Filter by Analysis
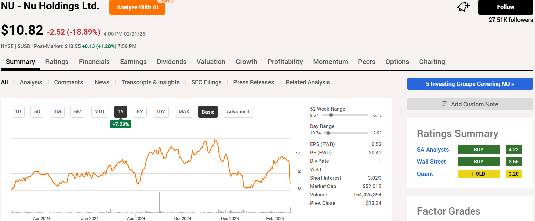 (x=31, y=82)
